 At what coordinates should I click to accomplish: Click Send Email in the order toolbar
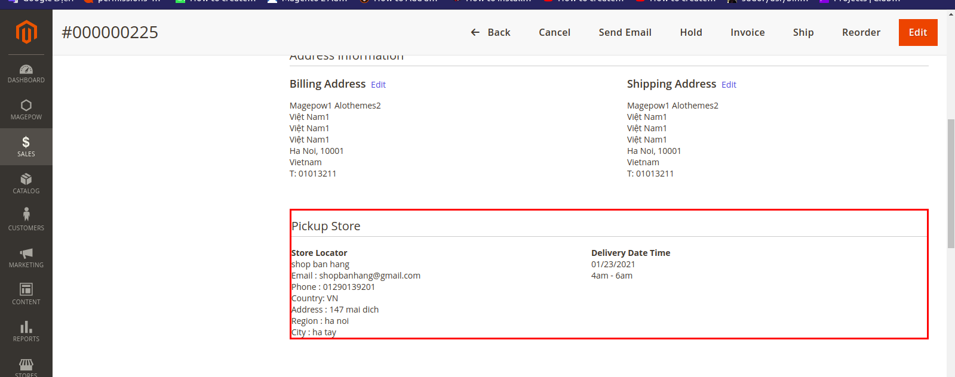pos(625,32)
